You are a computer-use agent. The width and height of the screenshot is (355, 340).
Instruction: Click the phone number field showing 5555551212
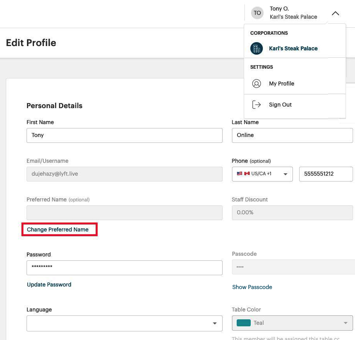click(326, 174)
